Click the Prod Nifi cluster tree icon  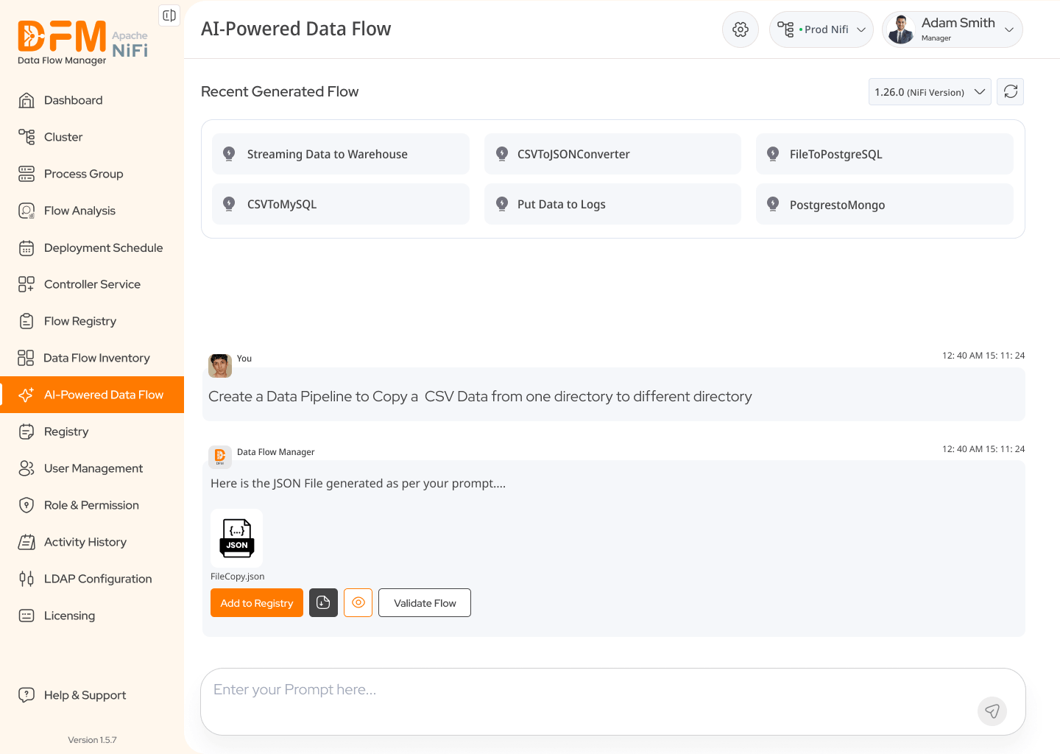785,29
